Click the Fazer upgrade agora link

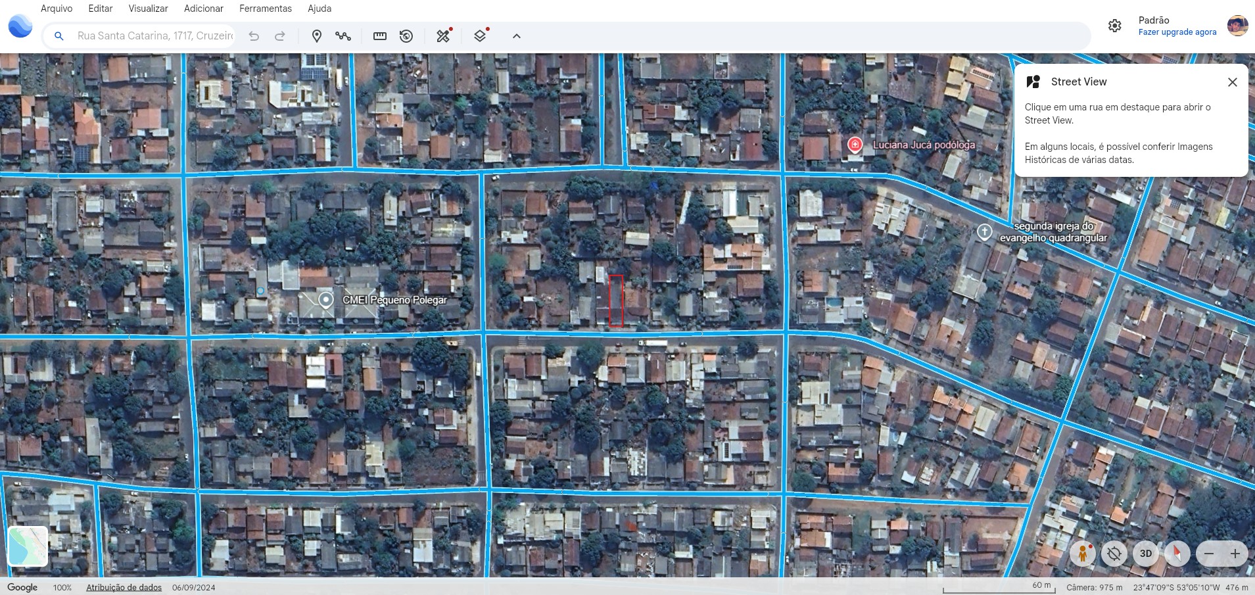(x=1177, y=32)
